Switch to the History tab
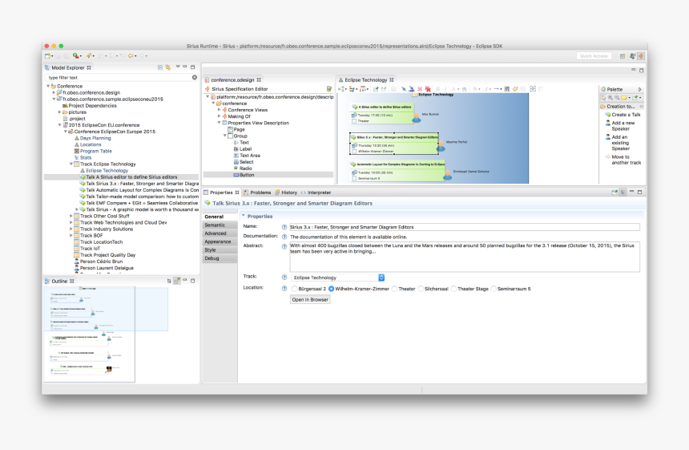Screen dimensions: 689x450 [286, 193]
